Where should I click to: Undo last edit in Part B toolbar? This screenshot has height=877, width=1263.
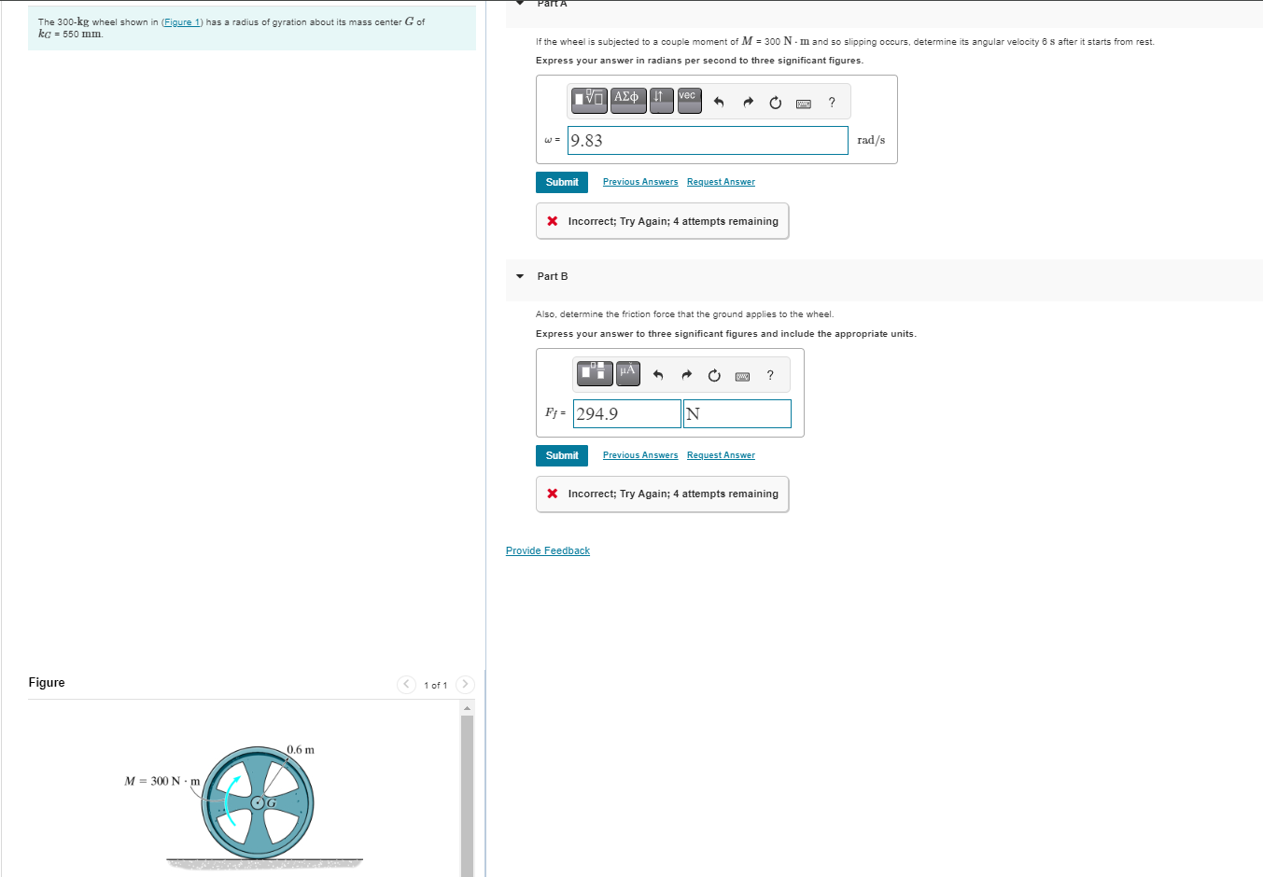pos(658,375)
